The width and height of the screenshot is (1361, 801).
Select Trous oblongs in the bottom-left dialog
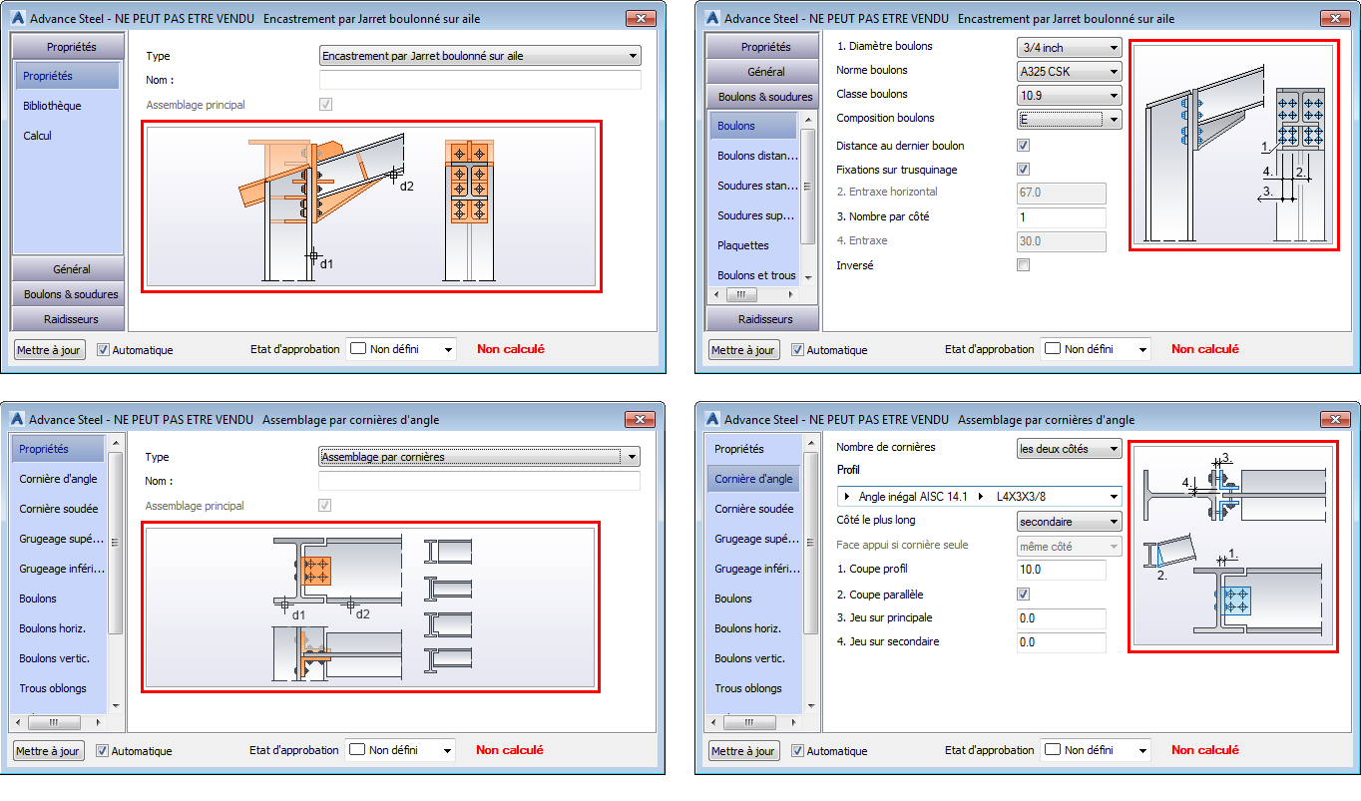click(x=58, y=688)
